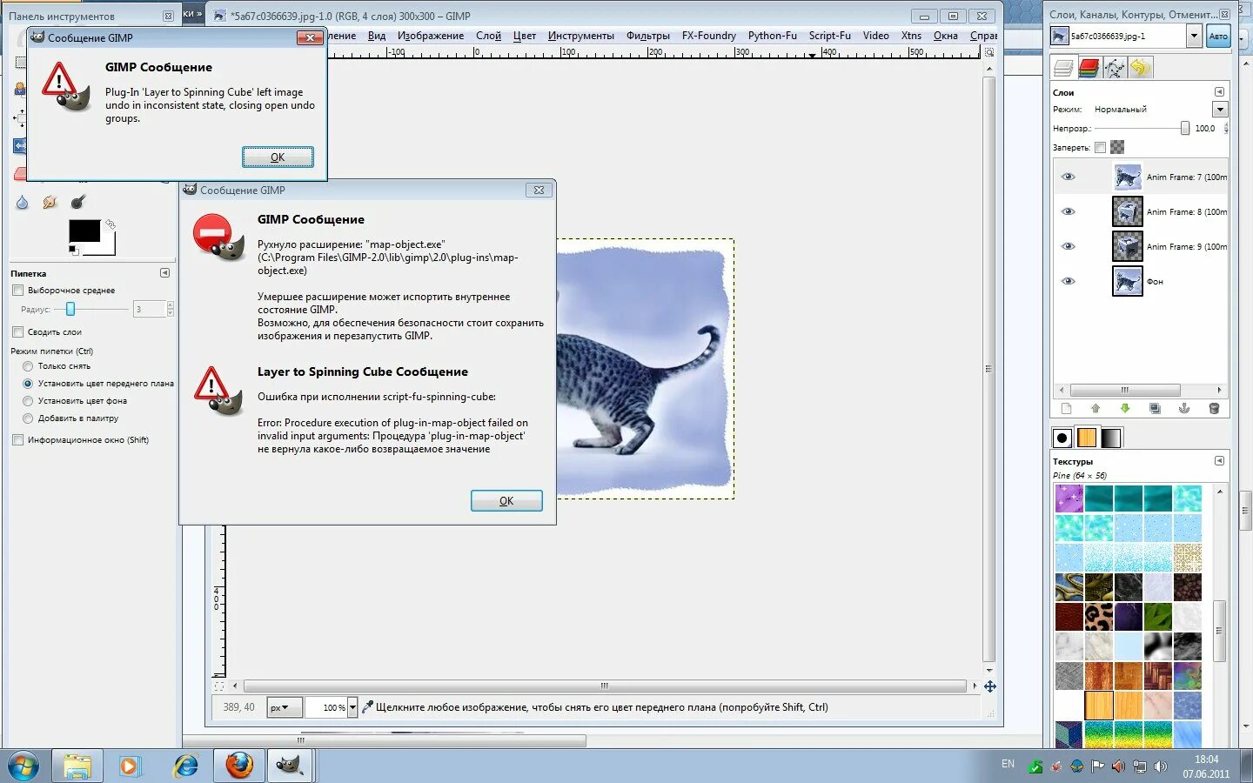This screenshot has height=783, width=1253.
Task: Hide the 'Anim Frame: 9' layer eye
Action: [x=1069, y=246]
